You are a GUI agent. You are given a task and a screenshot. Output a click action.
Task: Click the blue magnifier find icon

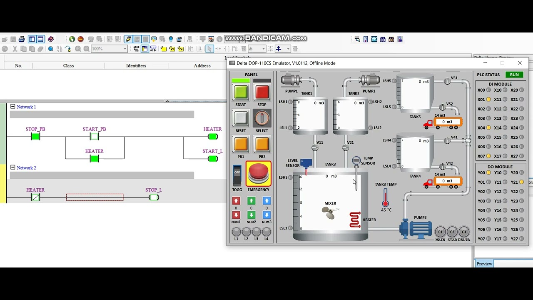tap(51, 49)
